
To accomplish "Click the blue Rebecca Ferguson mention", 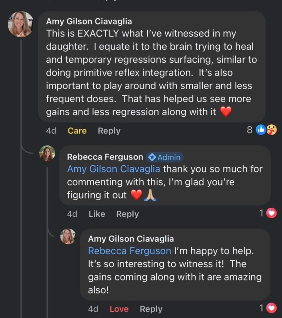I will tap(129, 251).
